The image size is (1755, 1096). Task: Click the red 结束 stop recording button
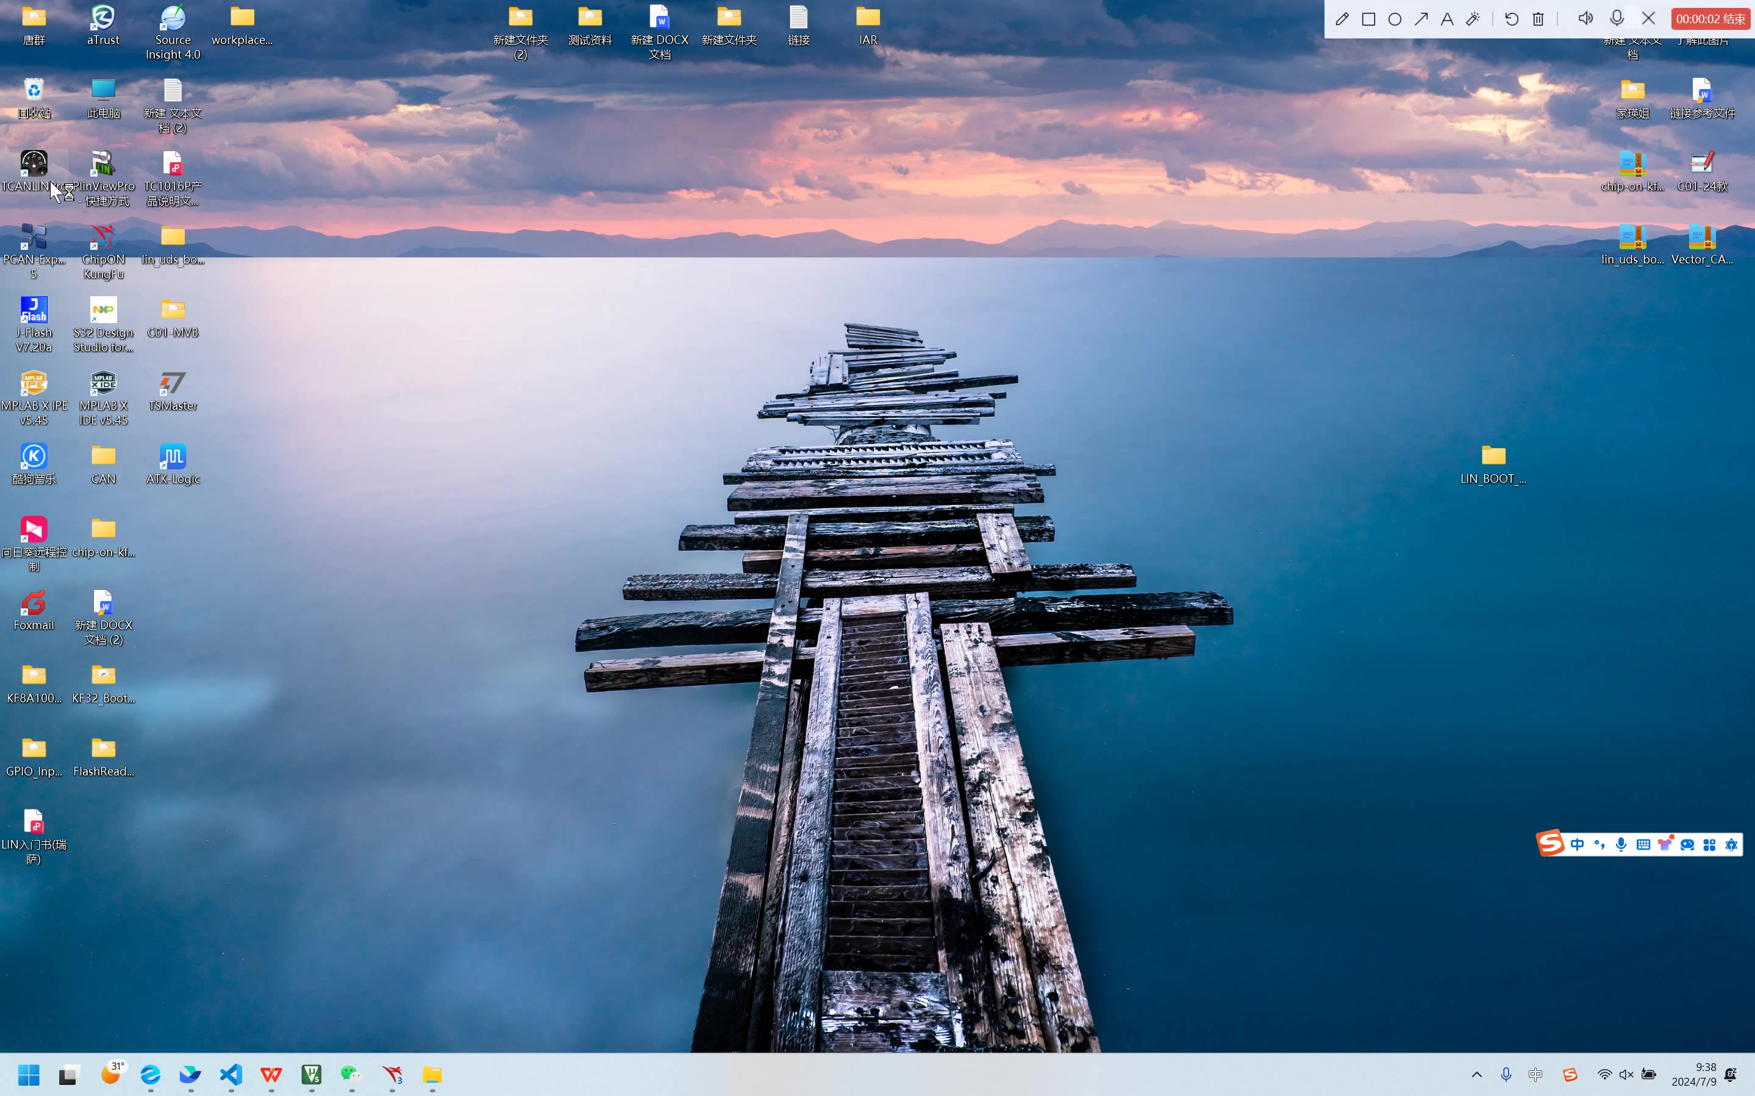pos(1710,20)
